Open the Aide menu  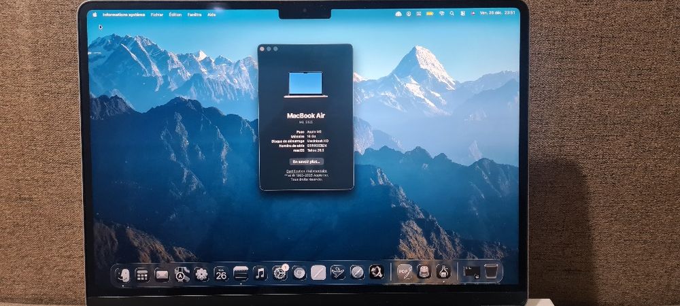[211, 14]
